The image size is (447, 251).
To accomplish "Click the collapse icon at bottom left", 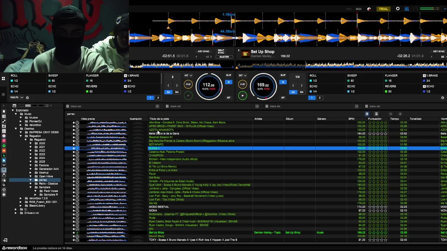I will coord(5,240).
